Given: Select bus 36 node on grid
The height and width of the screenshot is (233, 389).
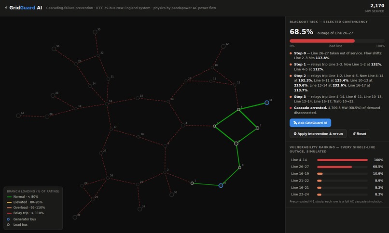Looking at the screenshot, I should (54, 49).
